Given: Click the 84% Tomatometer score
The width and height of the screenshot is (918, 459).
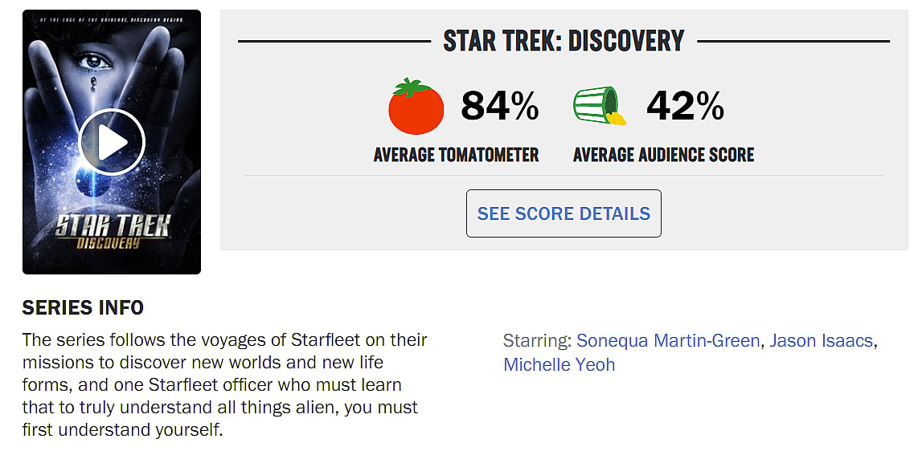Looking at the screenshot, I should (x=499, y=106).
